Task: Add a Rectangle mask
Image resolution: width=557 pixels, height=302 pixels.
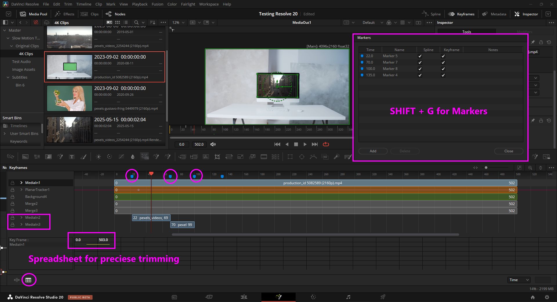Action: [x=290, y=157]
